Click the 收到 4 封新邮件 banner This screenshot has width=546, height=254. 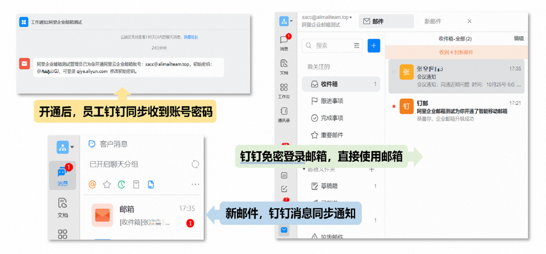coord(456,52)
